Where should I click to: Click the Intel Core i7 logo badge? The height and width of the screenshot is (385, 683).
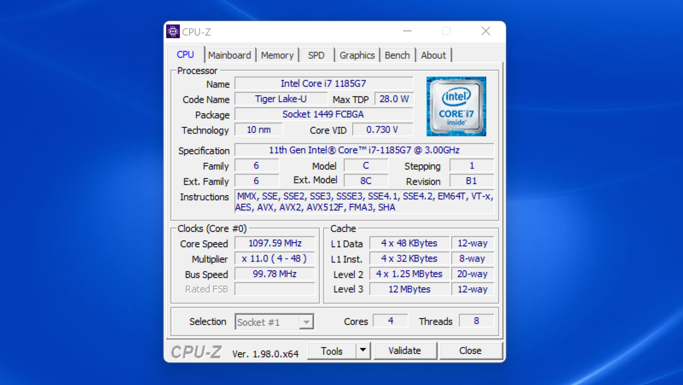[x=456, y=106]
